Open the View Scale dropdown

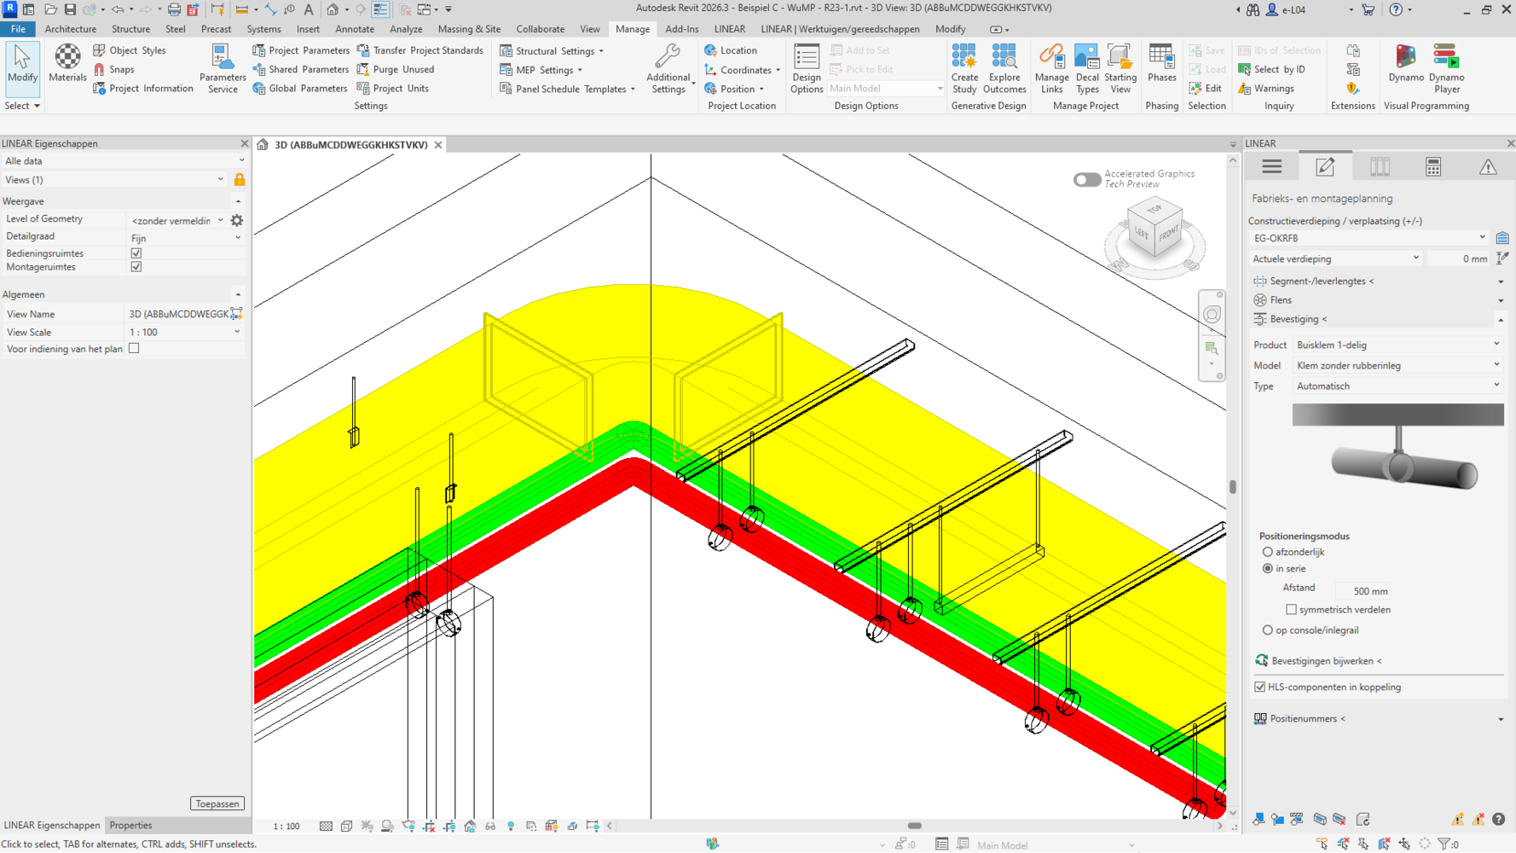tap(184, 332)
